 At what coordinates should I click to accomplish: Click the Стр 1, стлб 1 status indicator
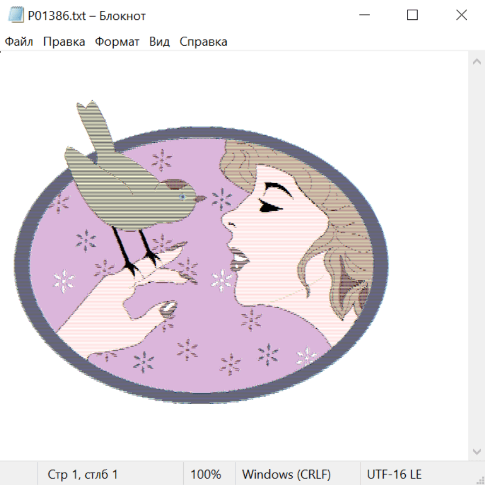coord(83,474)
